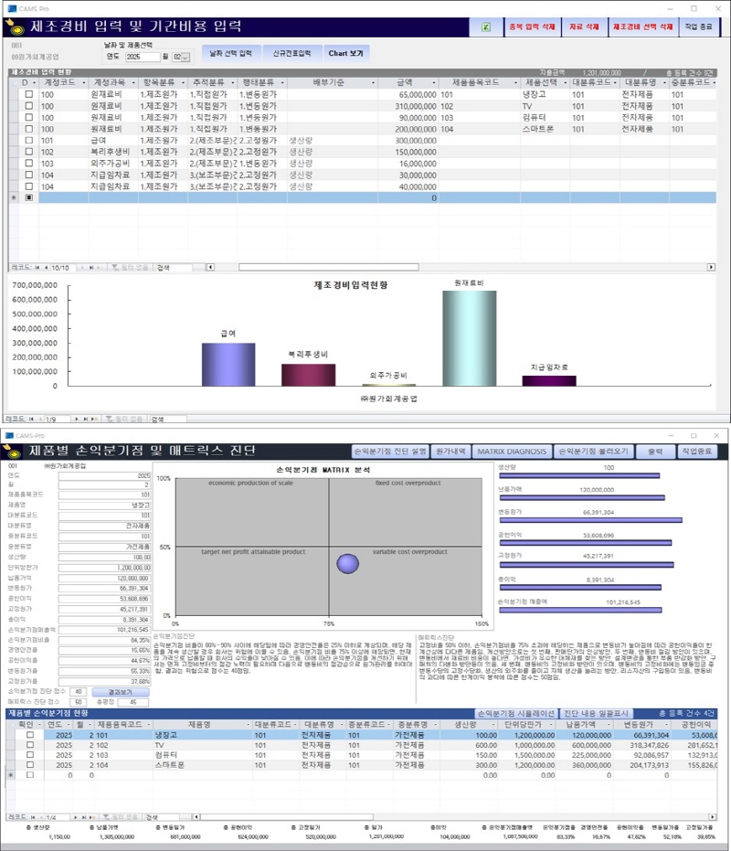
Task: Tick the 확인 checkbox for the TV row
Action: (x=30, y=745)
